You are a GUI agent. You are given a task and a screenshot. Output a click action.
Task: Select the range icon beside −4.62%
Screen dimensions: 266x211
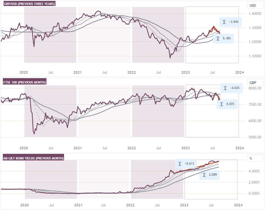tap(225, 88)
